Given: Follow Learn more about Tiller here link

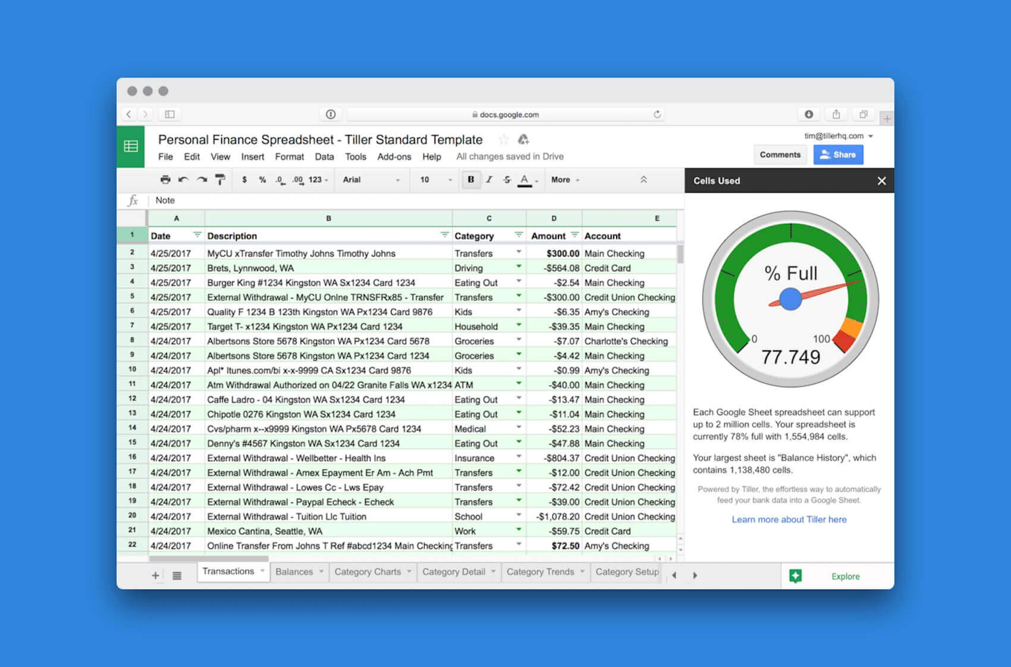Looking at the screenshot, I should click(x=789, y=519).
